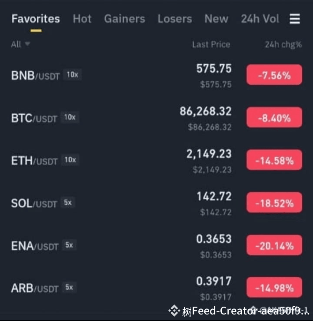Toggle BTC -8.40% change display

pos(274,117)
